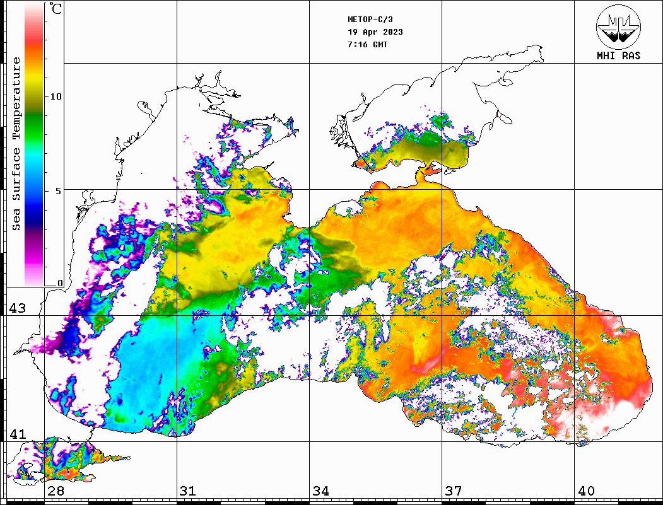
Task: Click the temperature color scale bar
Action: (x=34, y=144)
